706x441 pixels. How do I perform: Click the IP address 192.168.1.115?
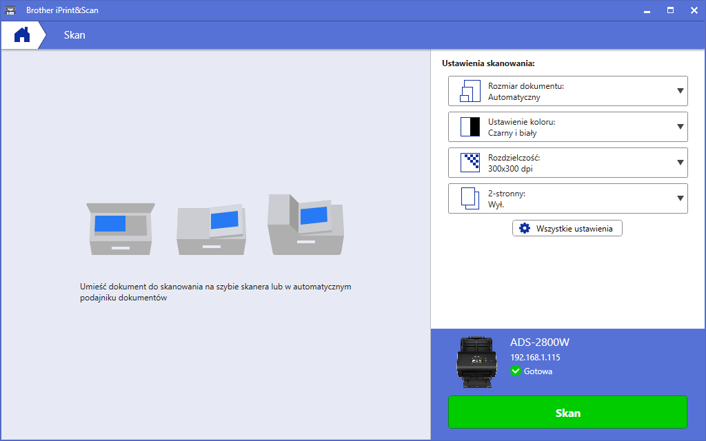click(x=535, y=358)
